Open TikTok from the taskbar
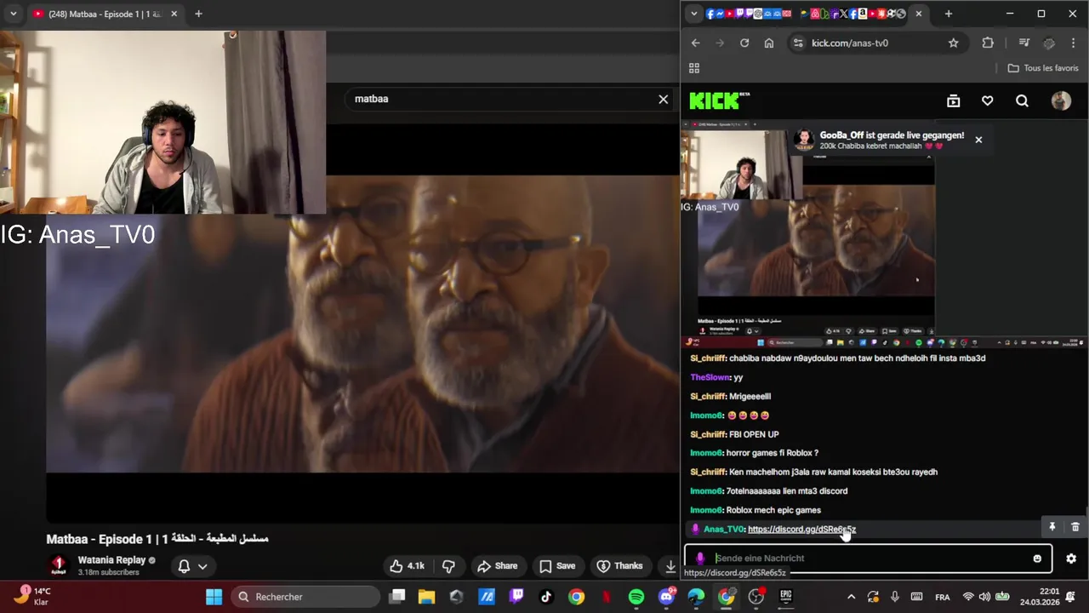Image resolution: width=1089 pixels, height=613 pixels. [x=546, y=597]
